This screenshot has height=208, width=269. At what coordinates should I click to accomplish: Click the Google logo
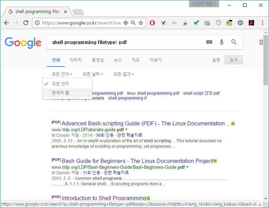tap(23, 43)
